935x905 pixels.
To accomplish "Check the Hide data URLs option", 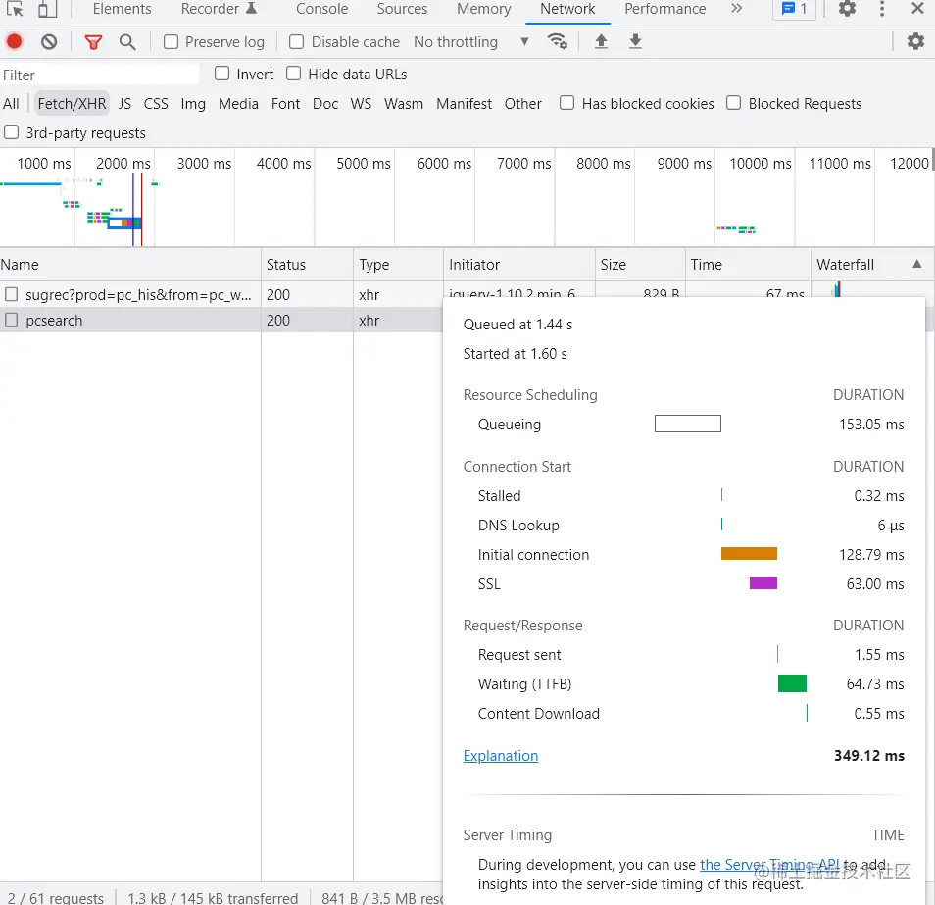I will click(293, 73).
